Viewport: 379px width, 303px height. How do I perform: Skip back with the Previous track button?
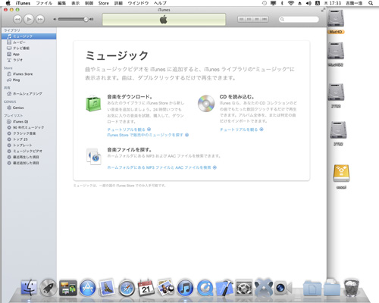click(x=17, y=19)
